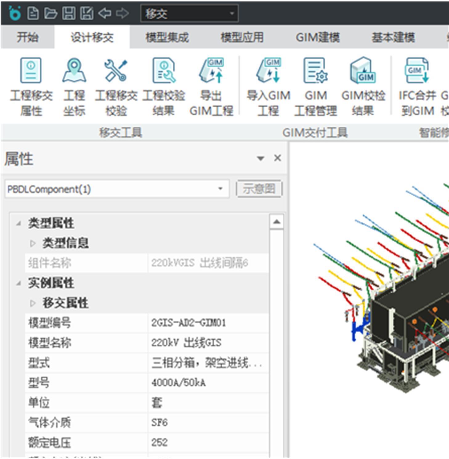Open the 工程移交属性 tool
This screenshot has height=459, width=449.
point(31,71)
